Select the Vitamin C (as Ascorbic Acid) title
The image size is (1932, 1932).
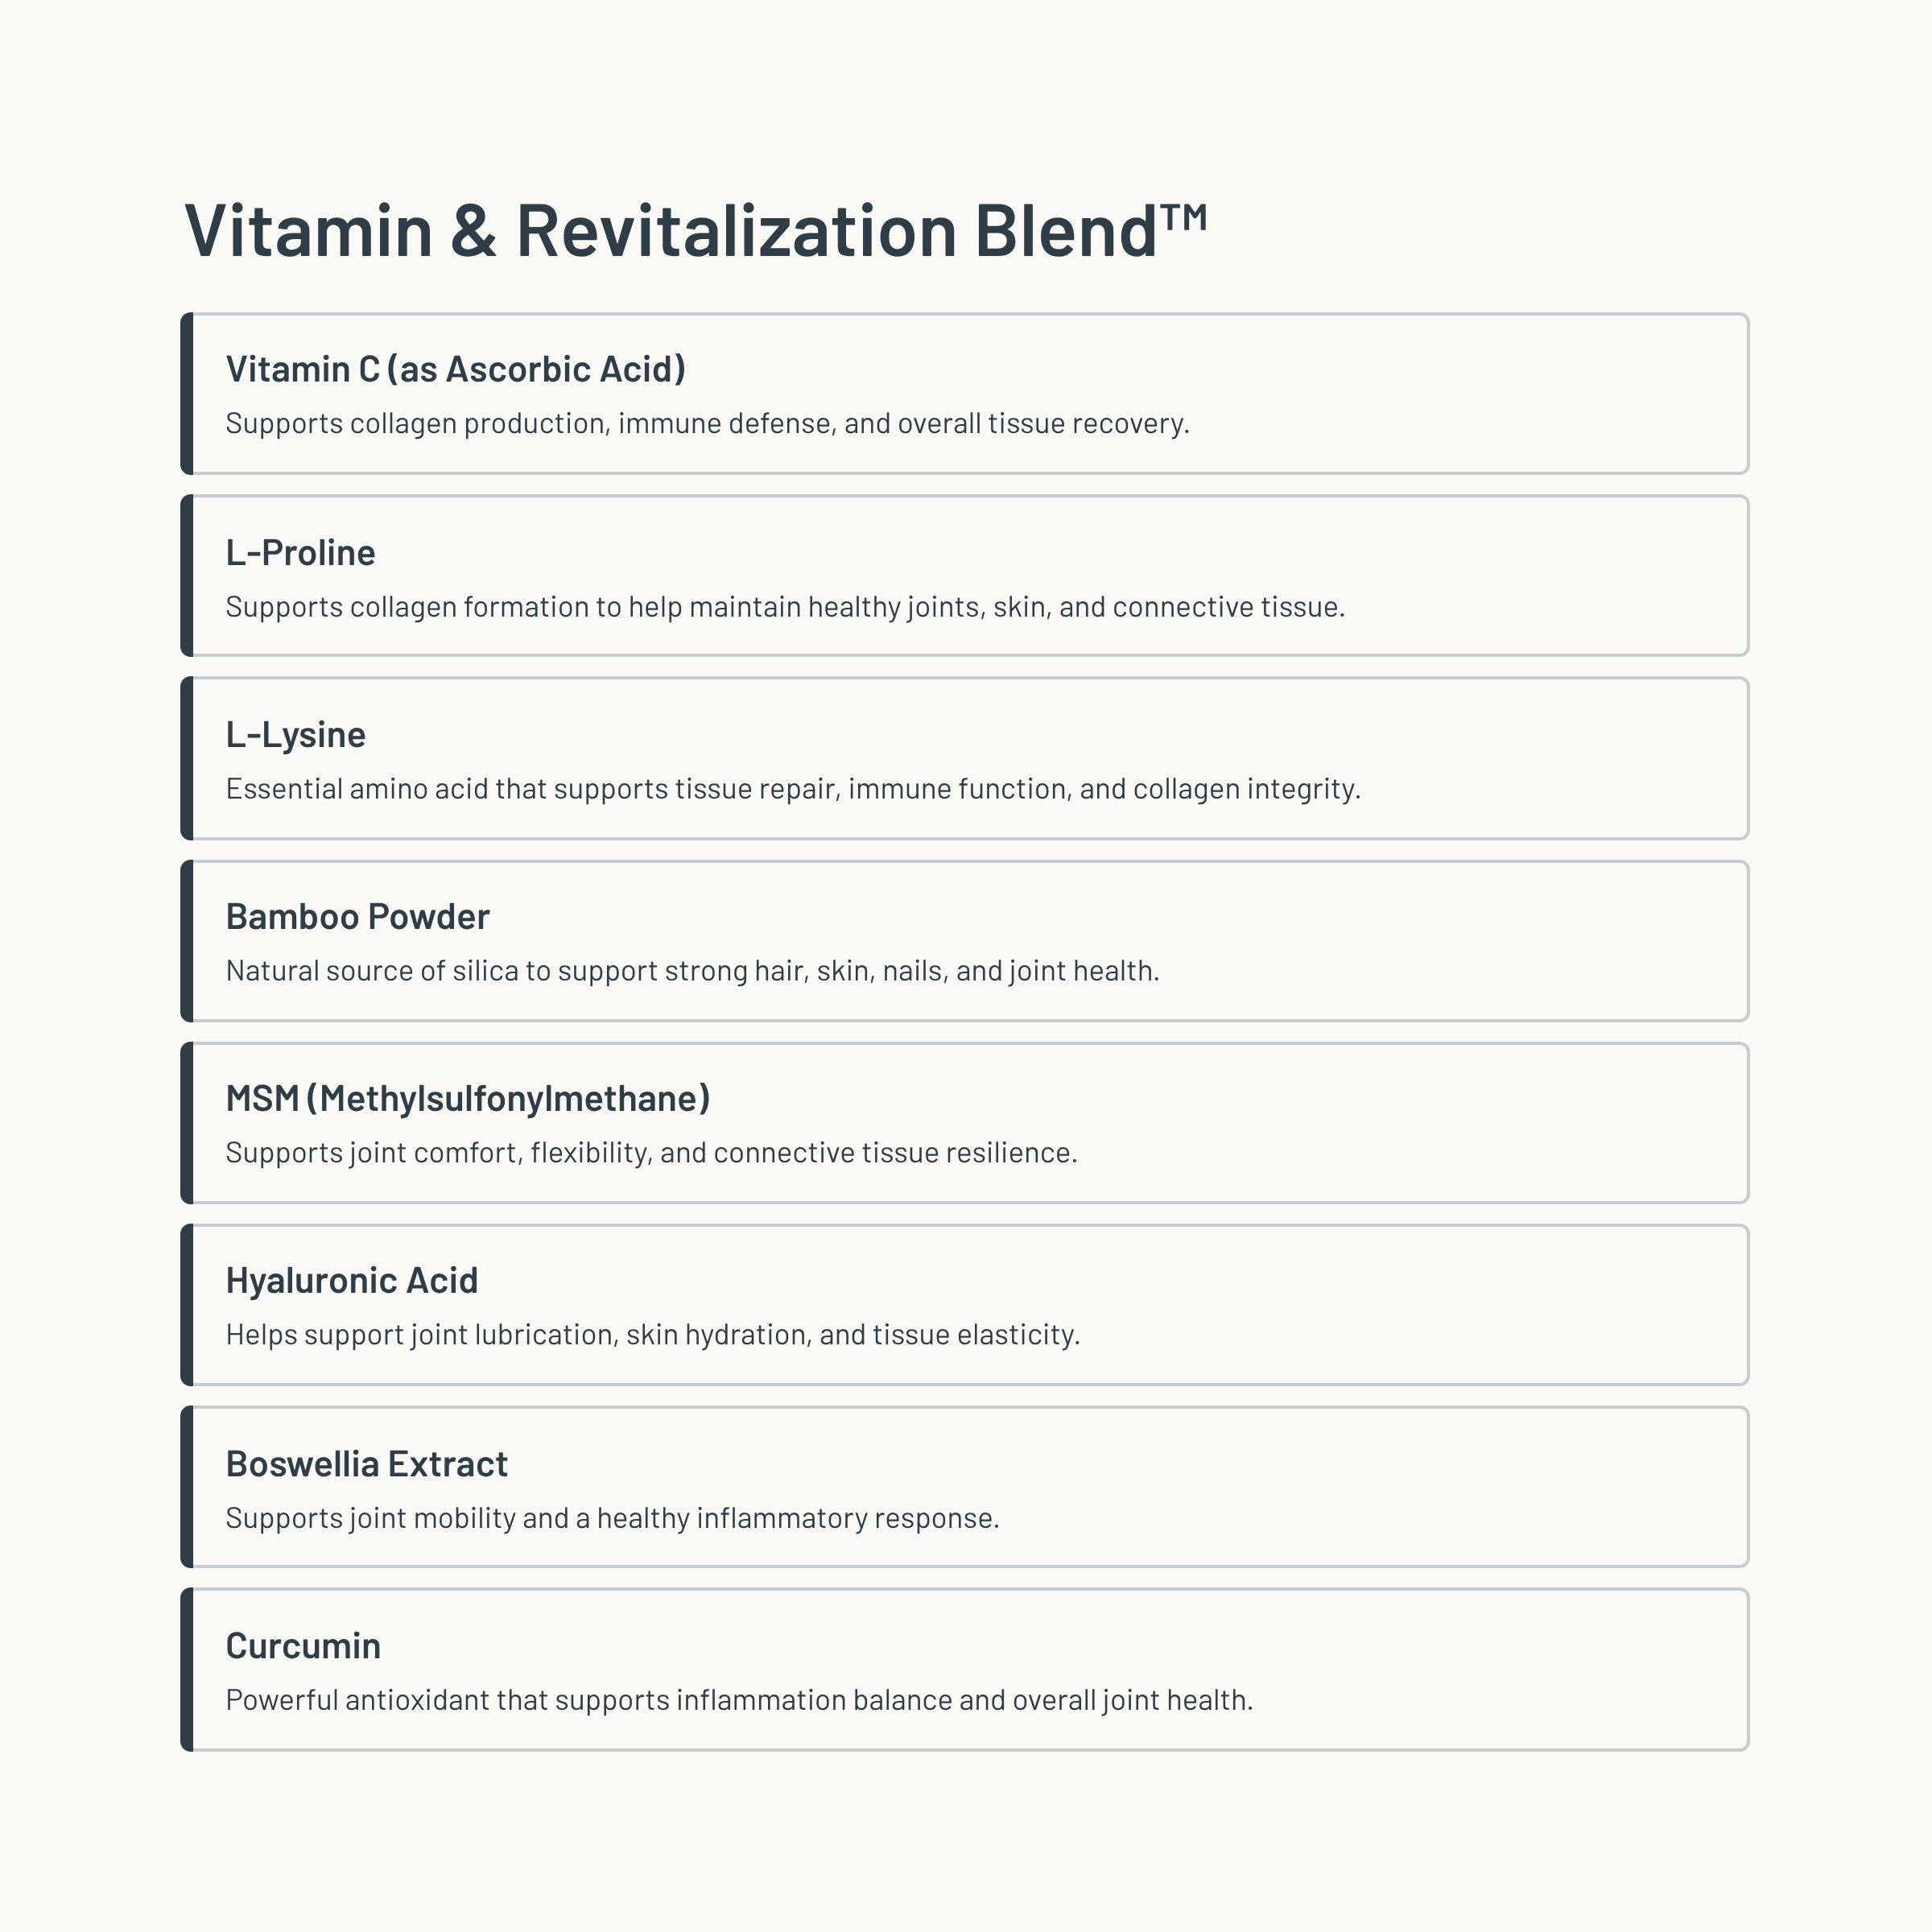[456, 369]
